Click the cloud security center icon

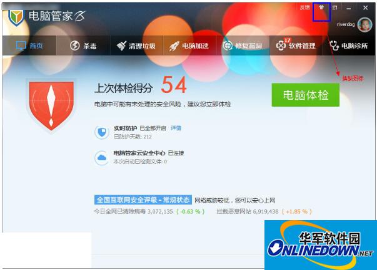[x=101, y=157]
